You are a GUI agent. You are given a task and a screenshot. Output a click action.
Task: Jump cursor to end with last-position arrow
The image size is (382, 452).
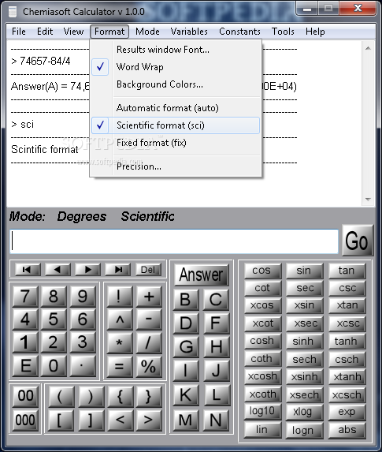click(118, 270)
